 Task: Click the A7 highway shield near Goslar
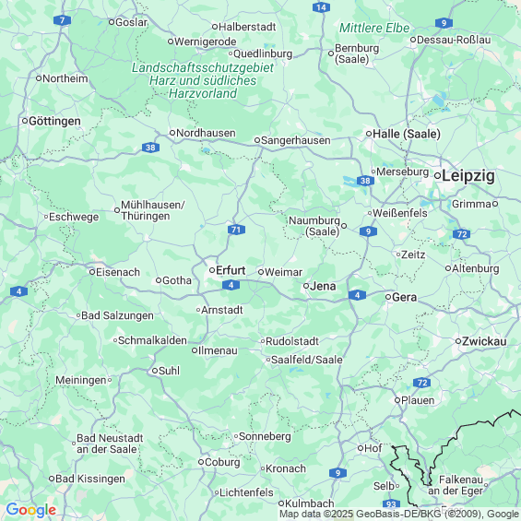[x=62, y=20]
